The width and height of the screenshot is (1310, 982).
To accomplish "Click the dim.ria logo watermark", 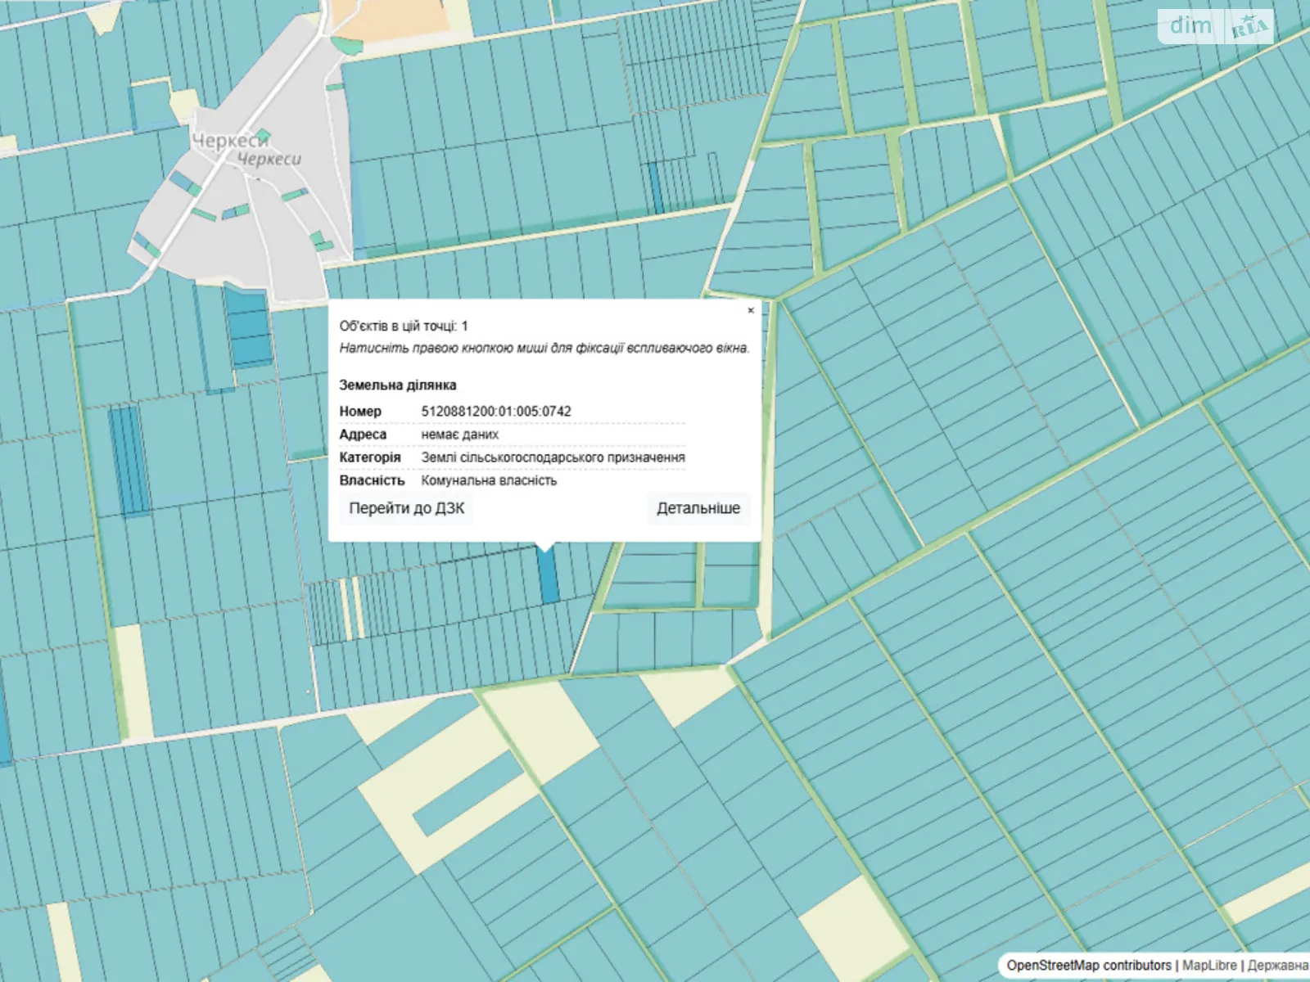I will tap(1216, 27).
